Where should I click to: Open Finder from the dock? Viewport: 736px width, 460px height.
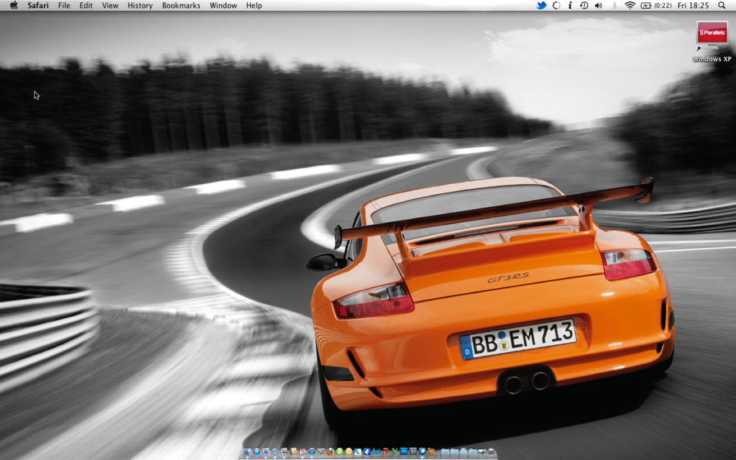click(247, 452)
